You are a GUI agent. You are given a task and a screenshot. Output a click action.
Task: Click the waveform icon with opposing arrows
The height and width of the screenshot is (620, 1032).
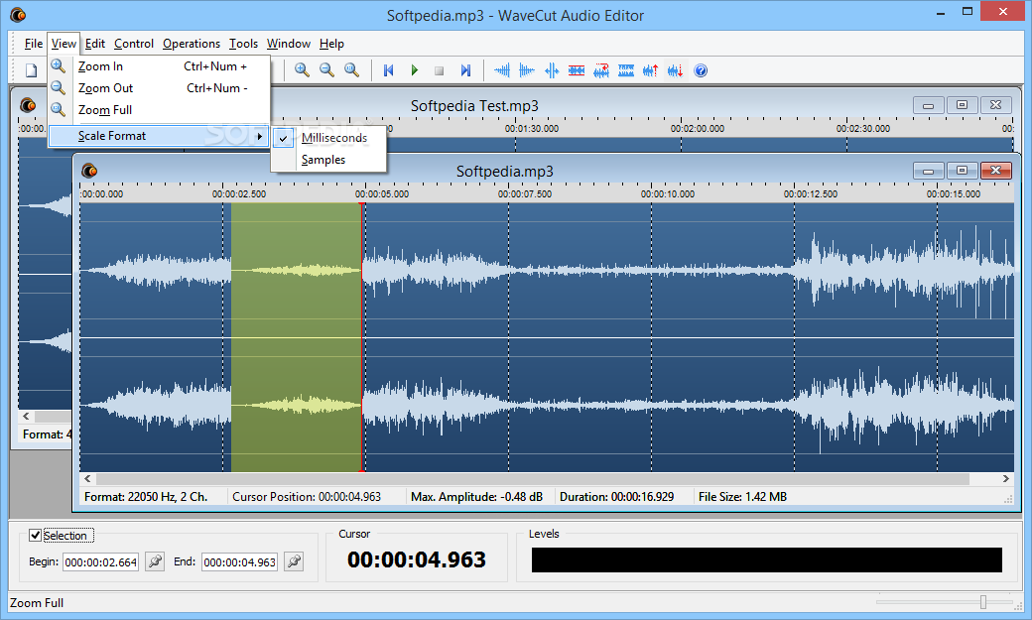point(552,70)
